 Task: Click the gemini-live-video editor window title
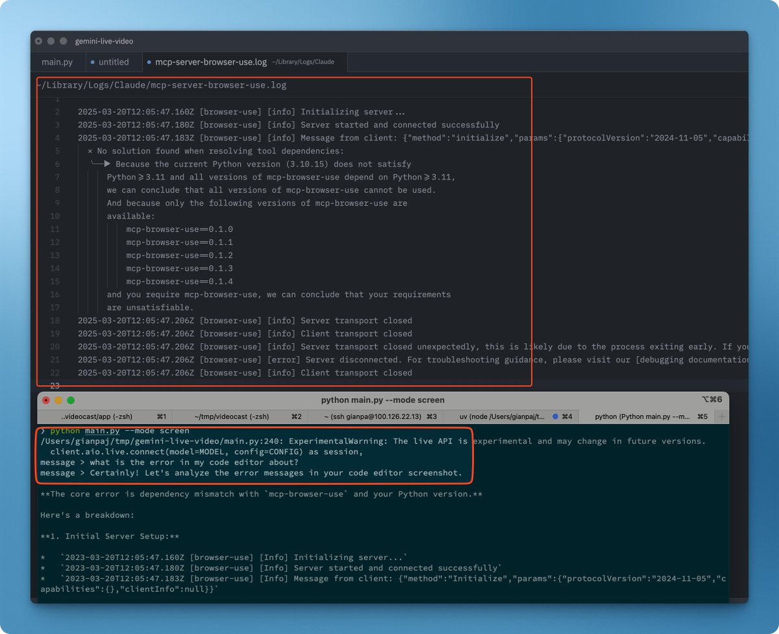click(x=104, y=41)
